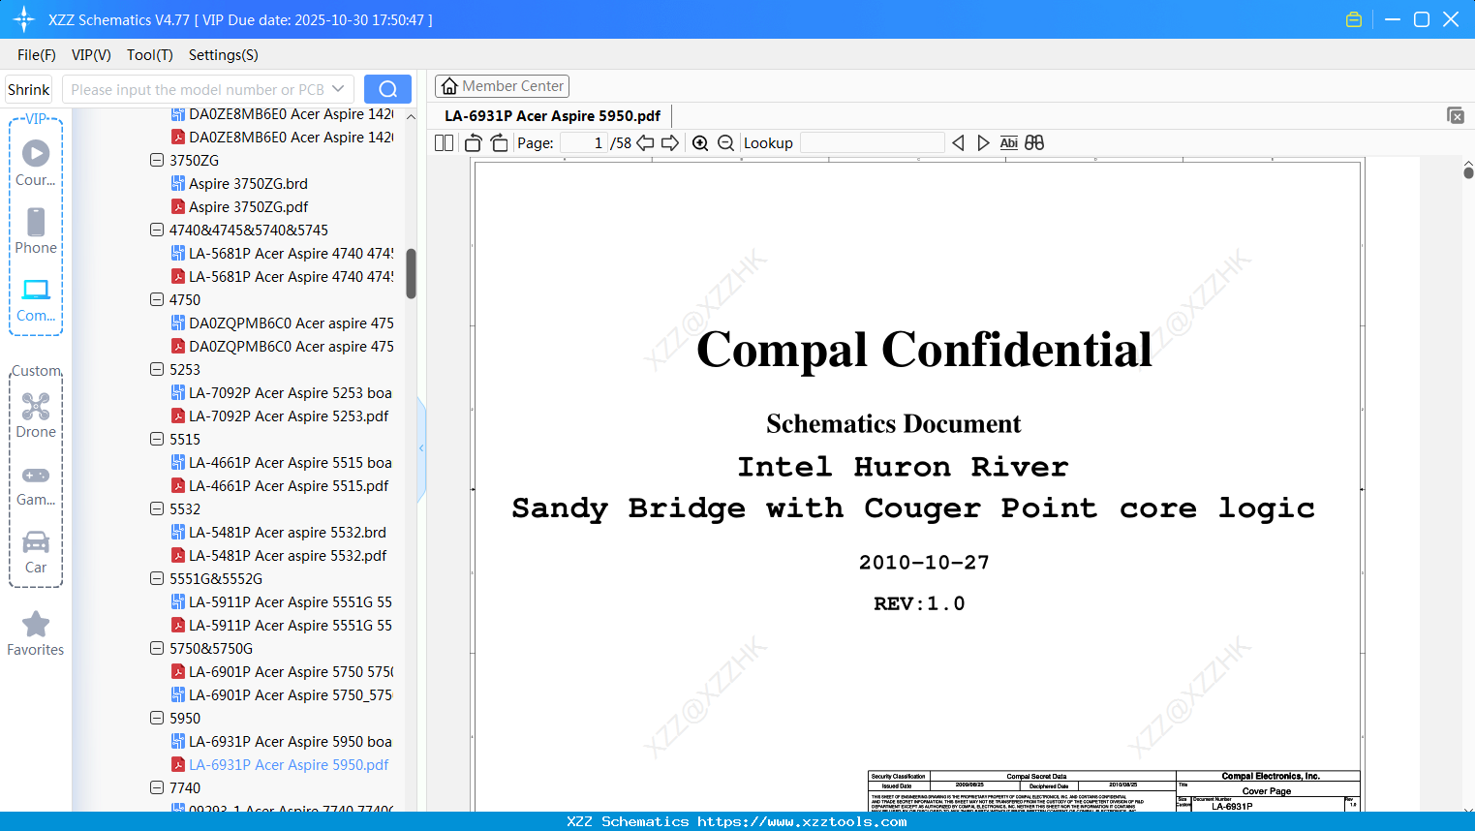The height and width of the screenshot is (831, 1475).
Task: Collapse the 5532 folder
Action: 157,508
